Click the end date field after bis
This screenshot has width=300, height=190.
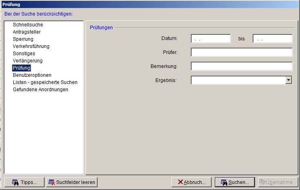(272, 39)
